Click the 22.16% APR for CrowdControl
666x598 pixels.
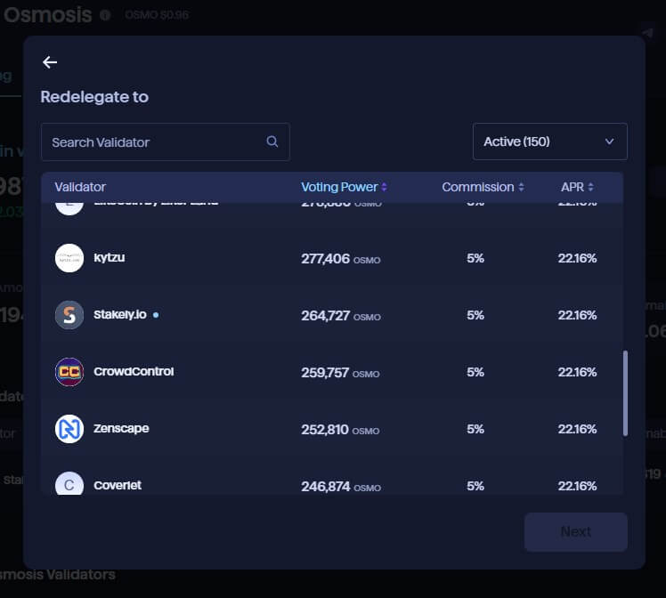pyautogui.click(x=577, y=372)
